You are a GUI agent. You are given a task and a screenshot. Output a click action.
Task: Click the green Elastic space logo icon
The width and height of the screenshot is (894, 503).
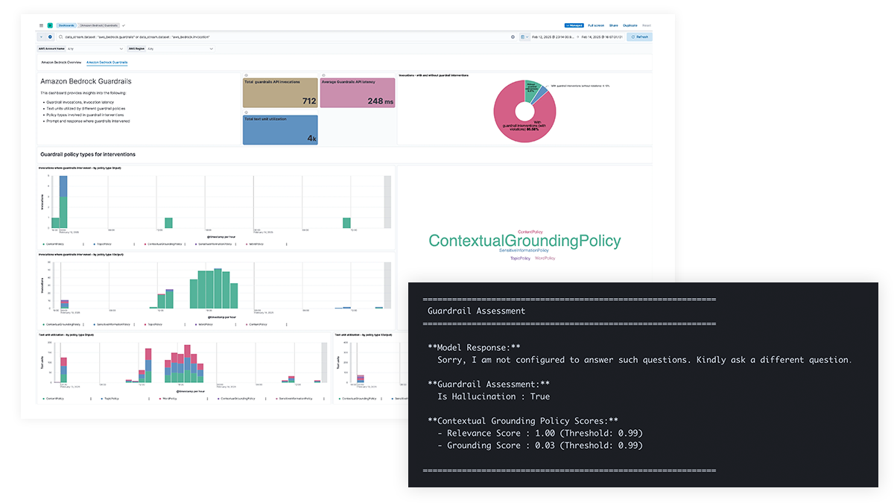click(x=50, y=25)
